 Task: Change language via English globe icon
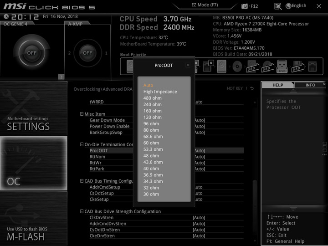[x=296, y=6]
